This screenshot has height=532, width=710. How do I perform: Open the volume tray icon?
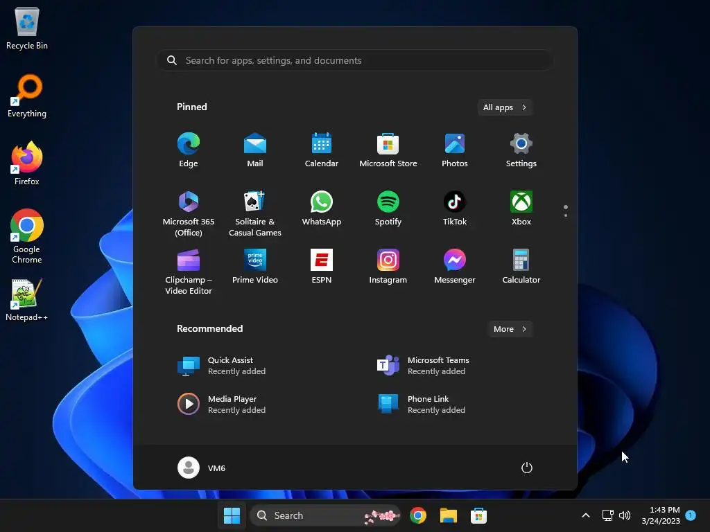coord(625,515)
